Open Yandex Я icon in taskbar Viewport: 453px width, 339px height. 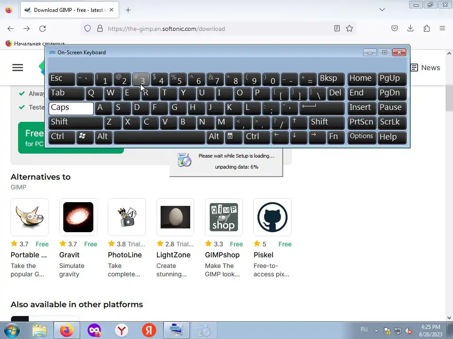point(149,330)
